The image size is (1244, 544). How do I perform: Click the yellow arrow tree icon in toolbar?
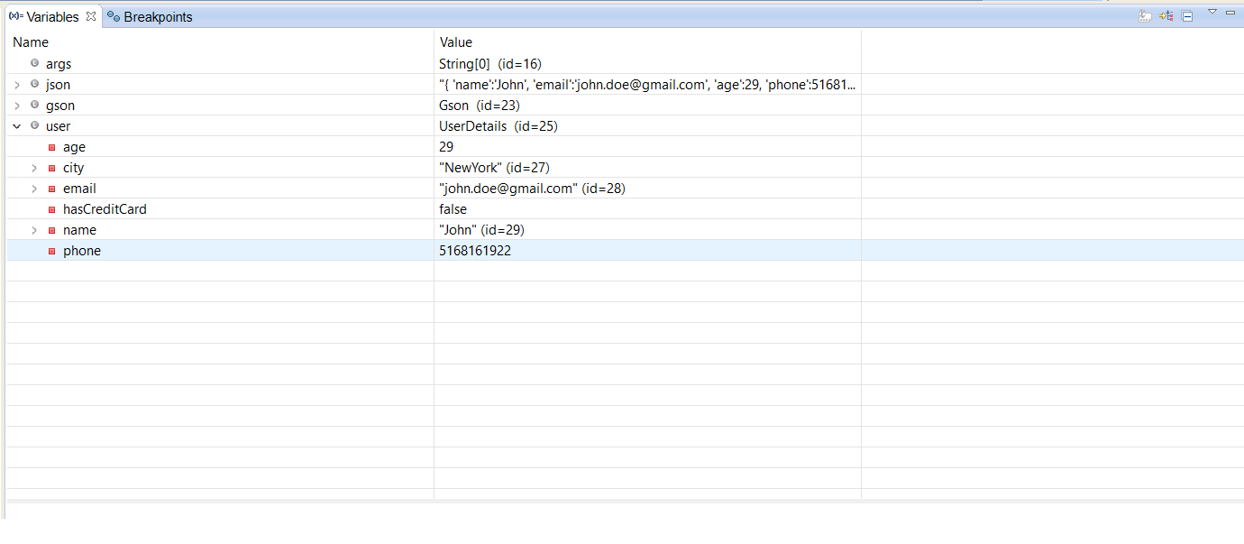click(x=1166, y=15)
